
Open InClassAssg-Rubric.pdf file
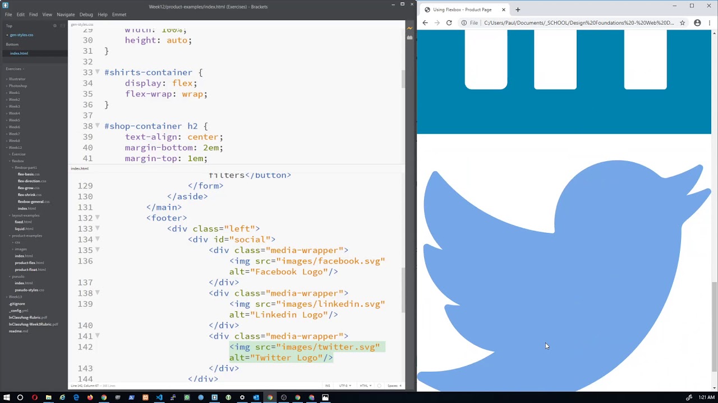coord(28,317)
